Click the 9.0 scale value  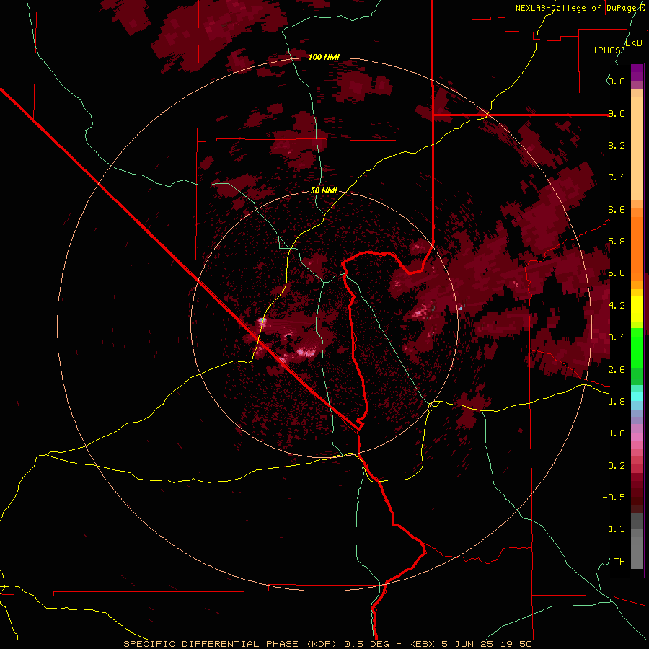pyautogui.click(x=617, y=113)
